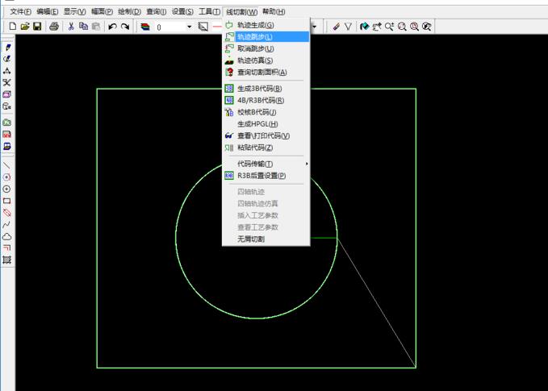Choose 轨迹生成 from the menu
This screenshot has width=548, height=391.
click(x=254, y=25)
